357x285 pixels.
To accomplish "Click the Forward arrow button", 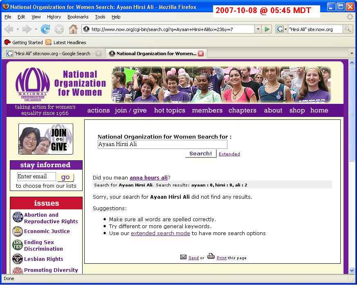I will tap(27, 29).
